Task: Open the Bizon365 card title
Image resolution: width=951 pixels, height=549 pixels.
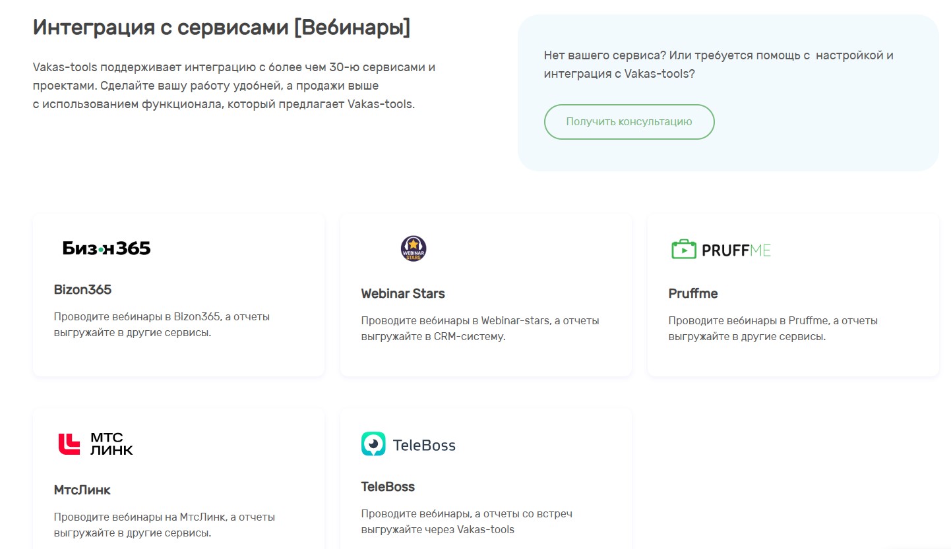Action: pyautogui.click(x=82, y=289)
